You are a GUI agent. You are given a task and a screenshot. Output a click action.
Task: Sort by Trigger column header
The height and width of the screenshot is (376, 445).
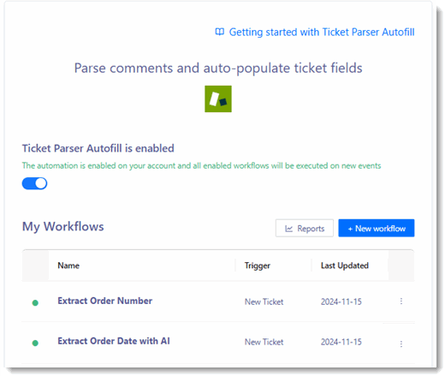(x=258, y=266)
